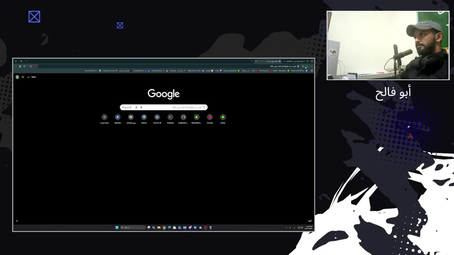
Task: Open the volume control in the system tray
Action: [x=302, y=227]
